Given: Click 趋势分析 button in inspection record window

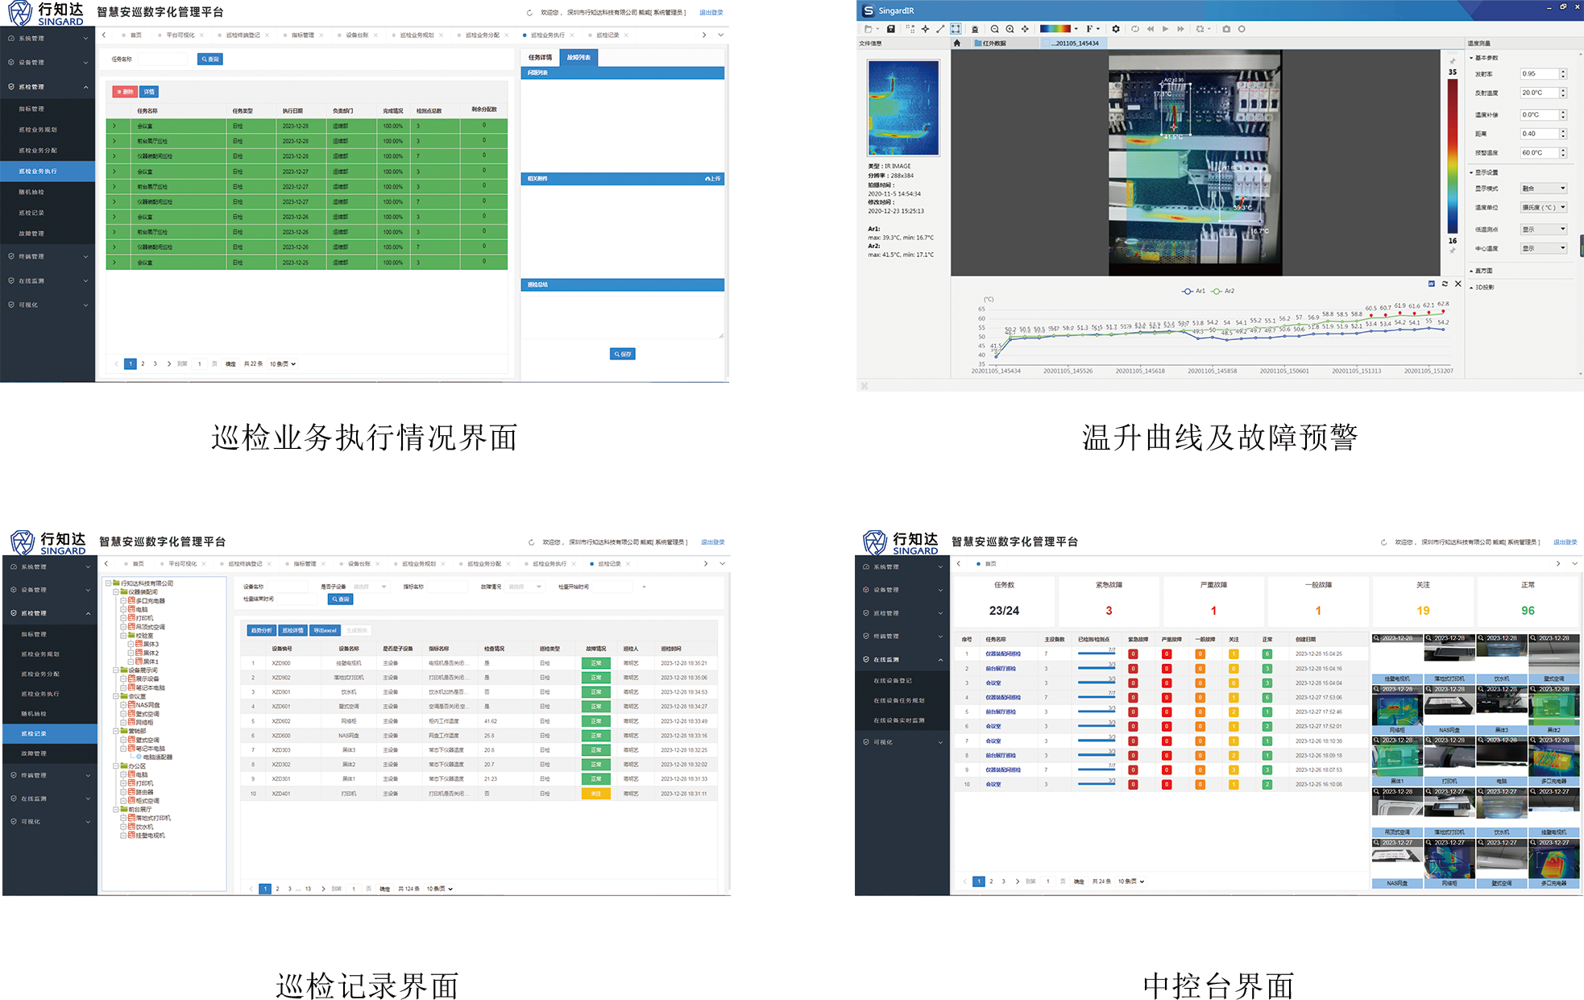Looking at the screenshot, I should tap(261, 630).
